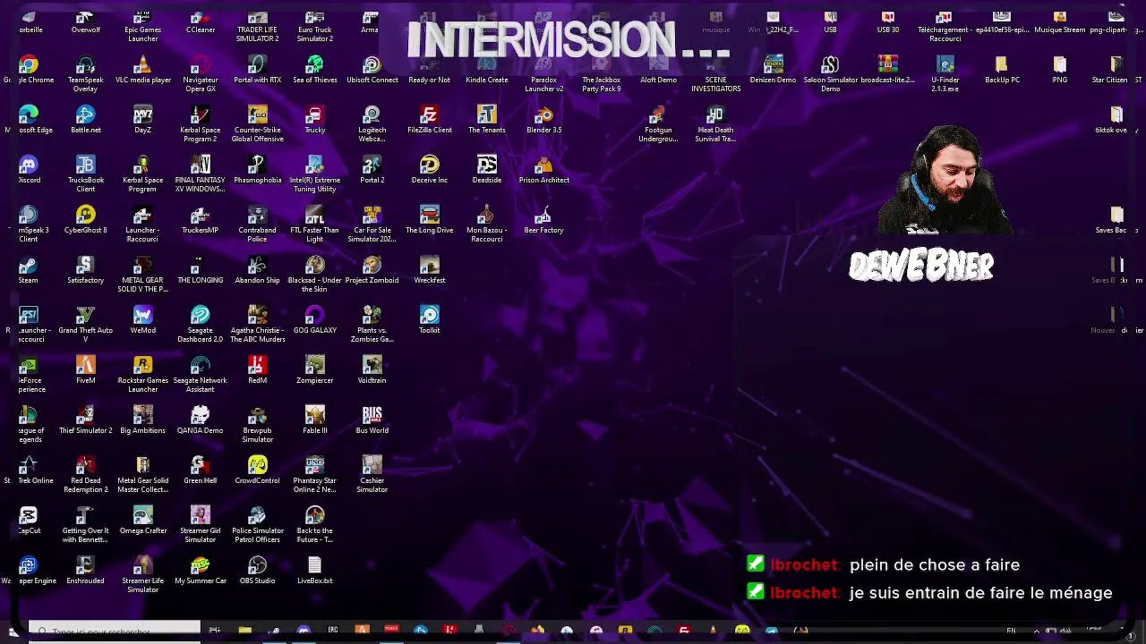Open the Omega Crafter shortcut
This screenshot has width=1146, height=644.
pos(142,521)
